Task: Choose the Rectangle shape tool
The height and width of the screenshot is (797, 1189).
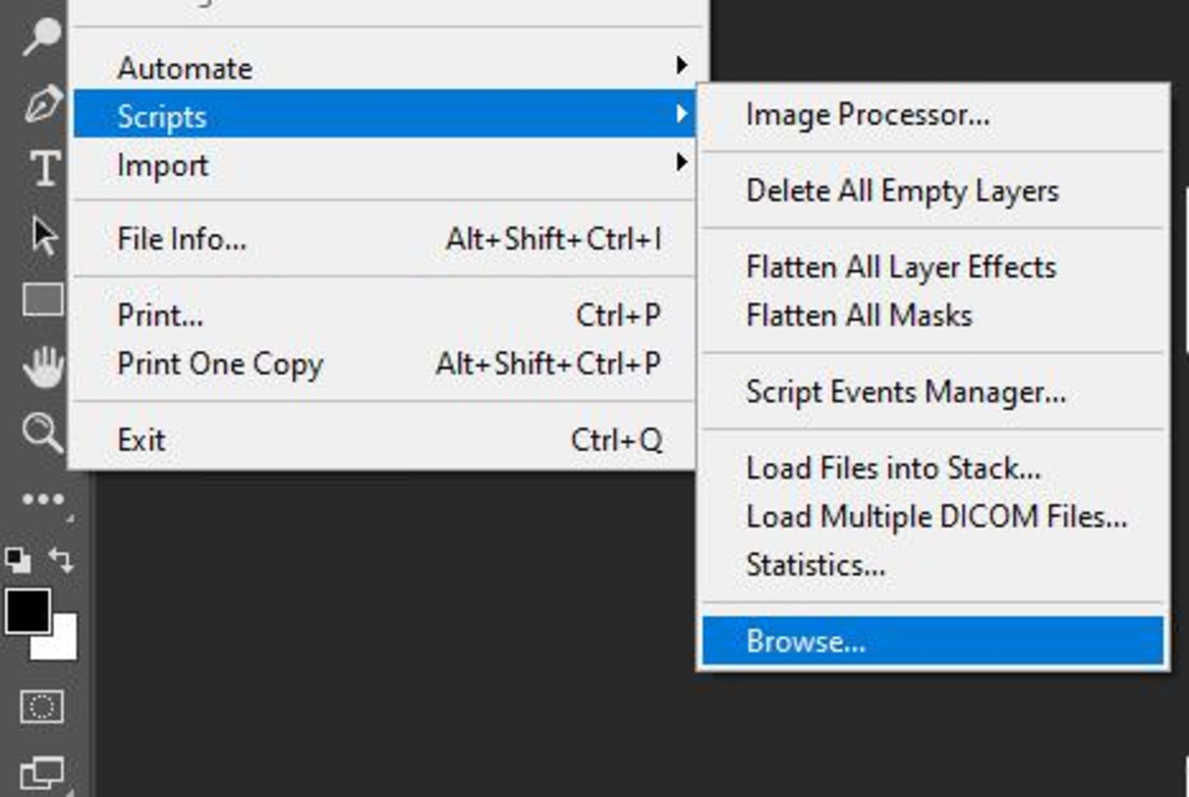Action: (42, 300)
